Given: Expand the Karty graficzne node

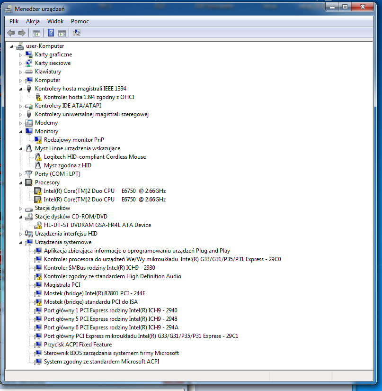Looking at the screenshot, I should (x=20, y=55).
